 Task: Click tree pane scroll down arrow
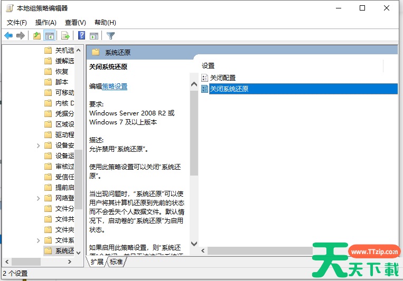[79, 253]
